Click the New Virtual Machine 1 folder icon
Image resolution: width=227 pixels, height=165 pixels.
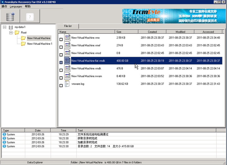(23, 44)
